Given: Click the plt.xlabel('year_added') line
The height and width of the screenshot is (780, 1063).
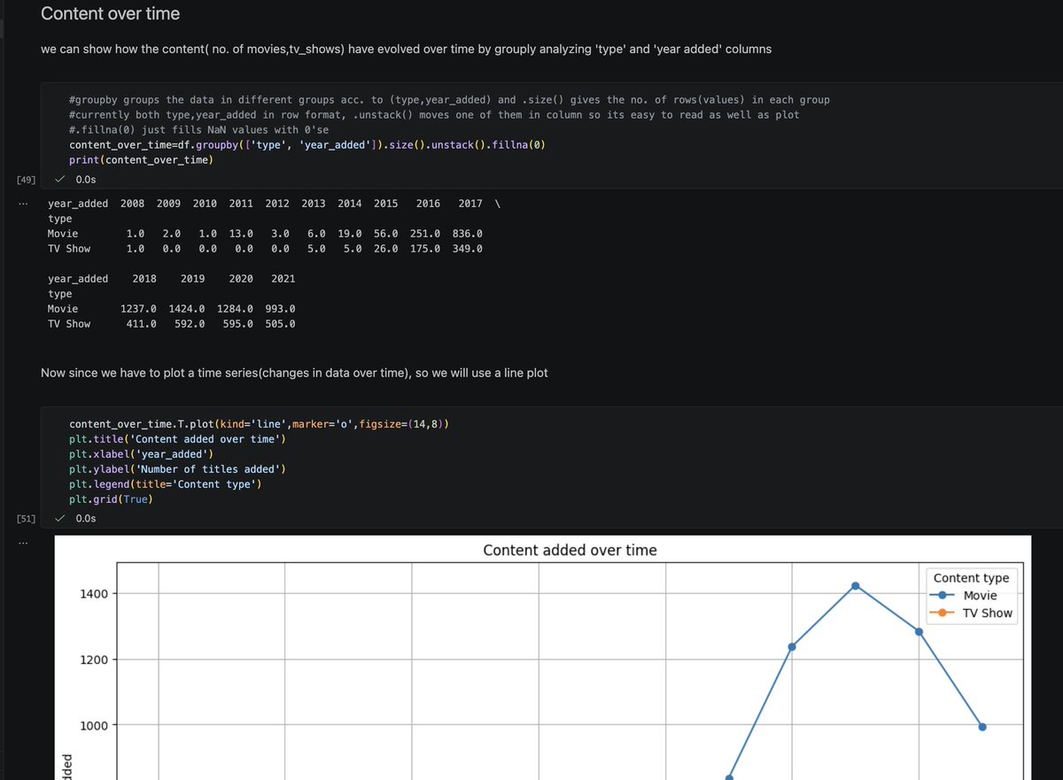Looking at the screenshot, I should 141,454.
